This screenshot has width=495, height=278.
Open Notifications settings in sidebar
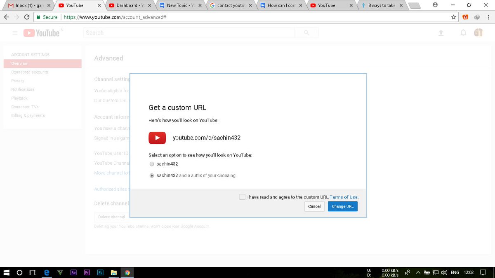(23, 89)
